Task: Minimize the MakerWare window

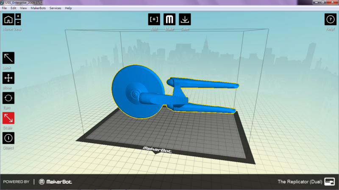Action: tap(317, 2)
